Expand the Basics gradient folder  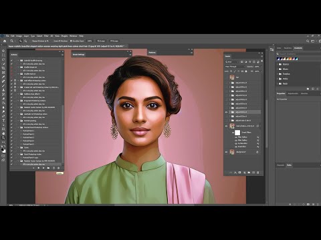[278, 64]
